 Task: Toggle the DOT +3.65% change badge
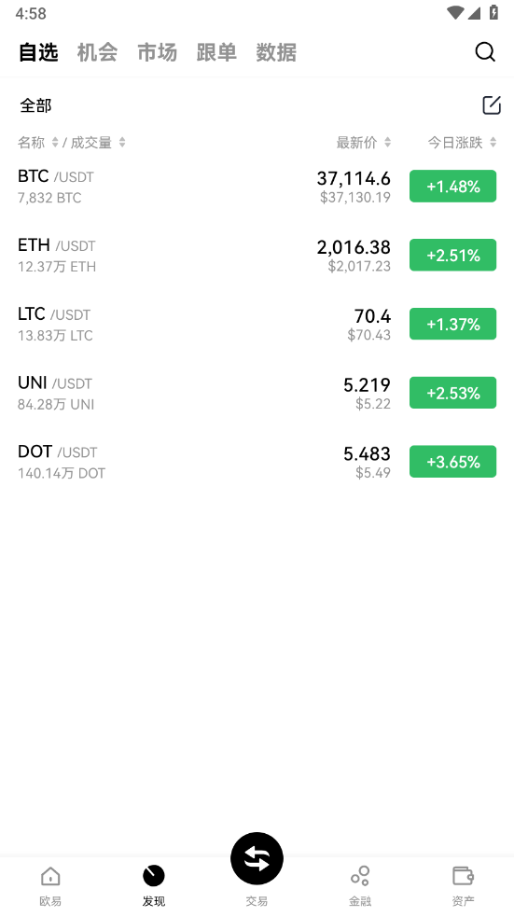[452, 462]
